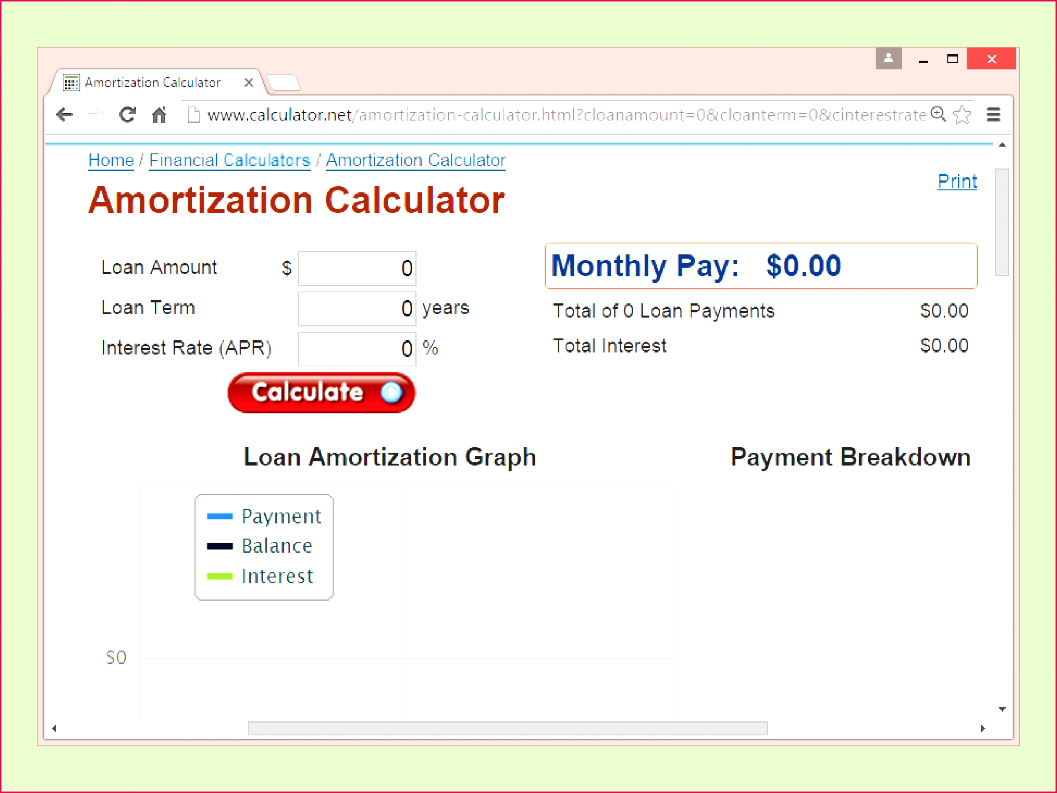Click the calculator favicon on the tab
The height and width of the screenshot is (793, 1057).
click(x=71, y=82)
